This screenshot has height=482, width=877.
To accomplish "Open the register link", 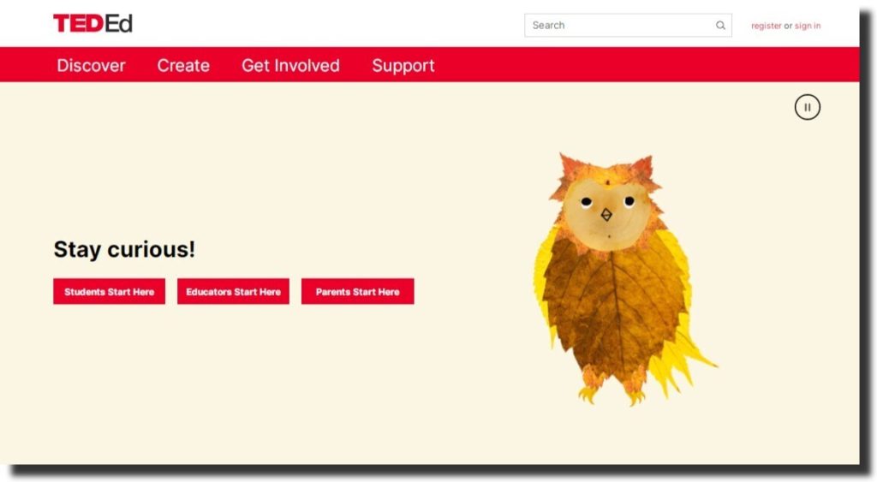I will tap(766, 26).
